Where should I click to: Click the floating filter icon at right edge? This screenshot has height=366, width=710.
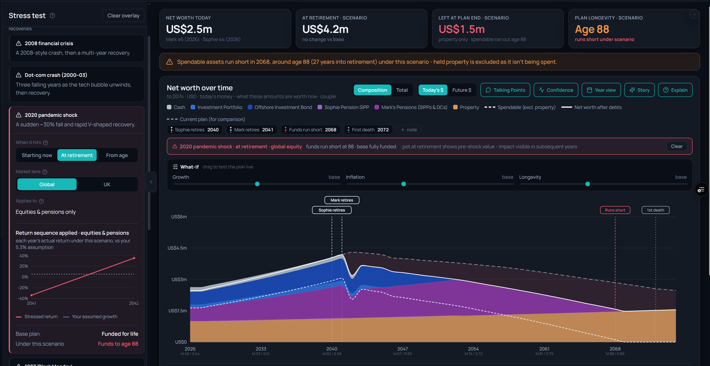pos(701,190)
